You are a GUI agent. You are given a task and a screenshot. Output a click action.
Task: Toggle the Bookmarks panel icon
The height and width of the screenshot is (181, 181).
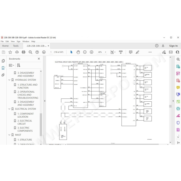click(3, 68)
